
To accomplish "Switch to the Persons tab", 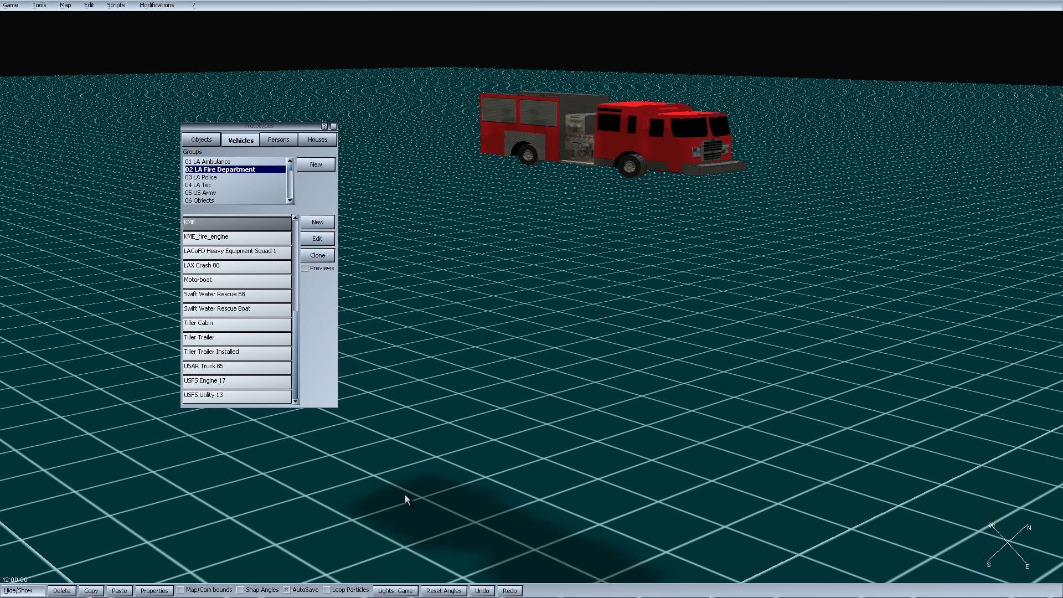I will tap(278, 140).
